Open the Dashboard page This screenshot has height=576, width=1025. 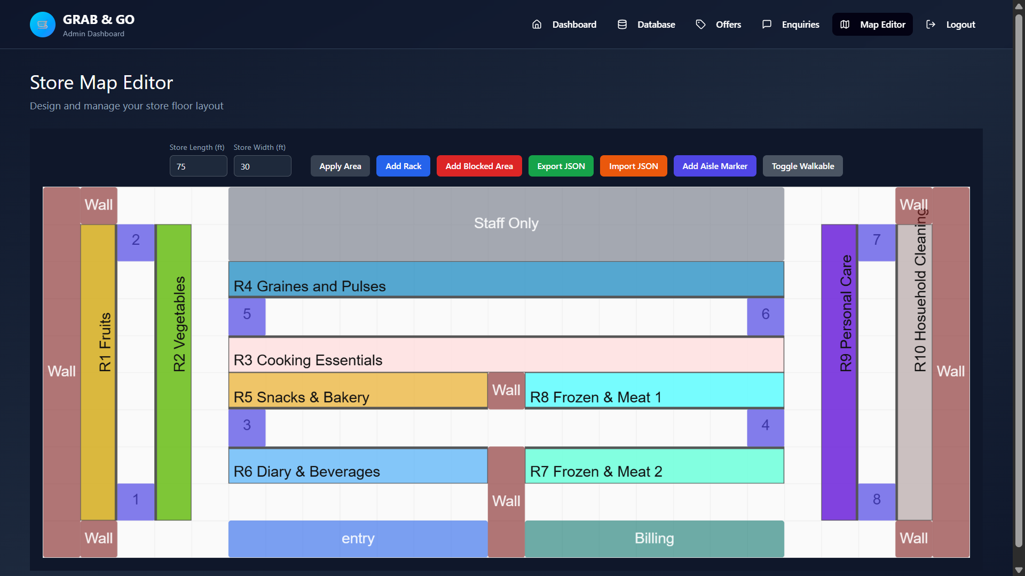574,25
